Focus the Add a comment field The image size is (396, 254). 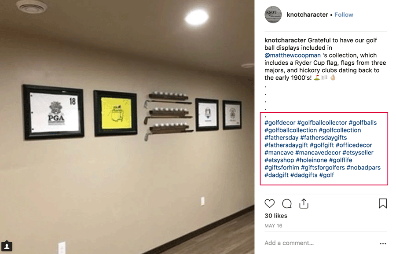click(320, 243)
